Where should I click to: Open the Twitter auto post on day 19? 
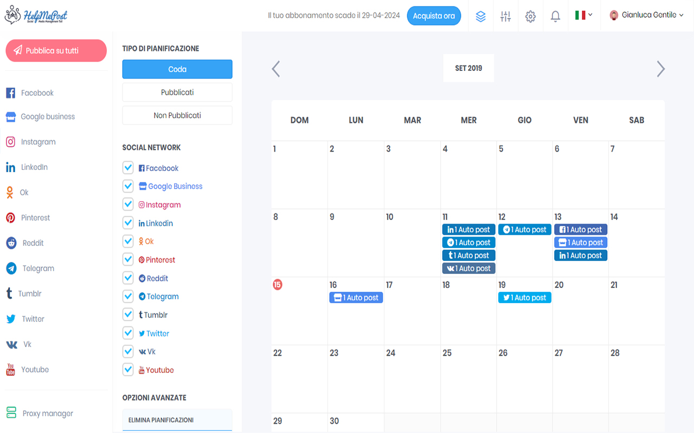point(525,298)
